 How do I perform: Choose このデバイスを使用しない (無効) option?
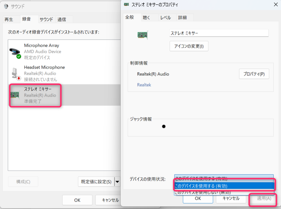(224, 192)
